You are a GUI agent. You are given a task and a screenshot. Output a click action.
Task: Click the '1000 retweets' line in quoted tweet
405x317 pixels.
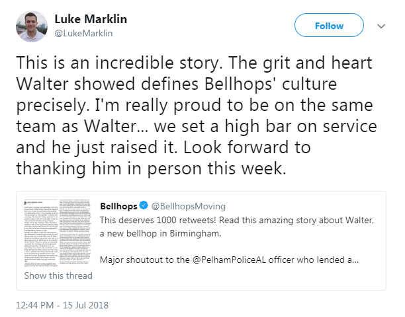(237, 221)
